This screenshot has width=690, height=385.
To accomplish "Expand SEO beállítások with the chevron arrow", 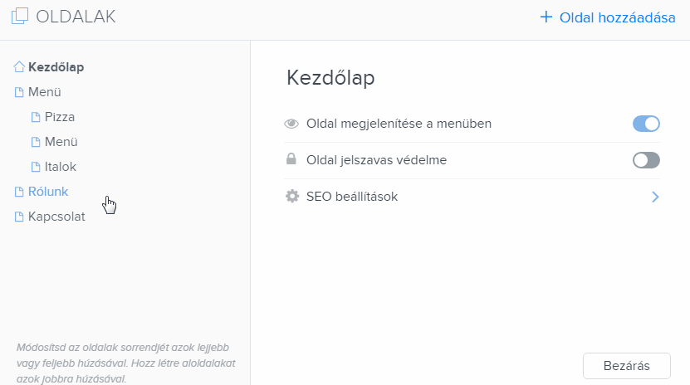I will [x=655, y=197].
